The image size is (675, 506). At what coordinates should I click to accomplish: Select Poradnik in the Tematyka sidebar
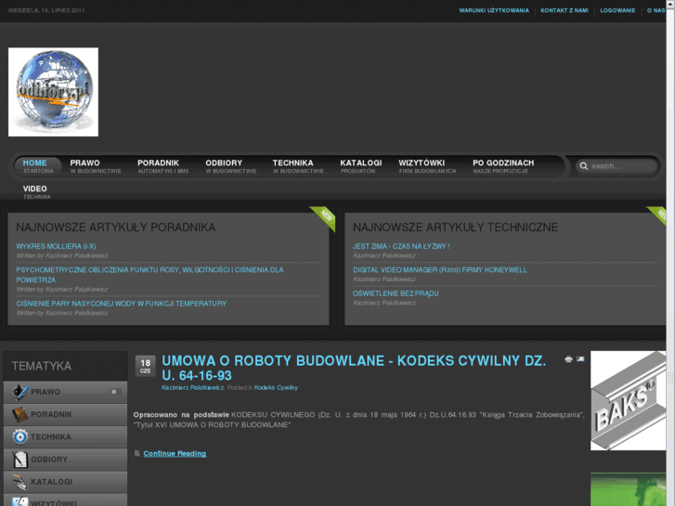[x=65, y=414]
